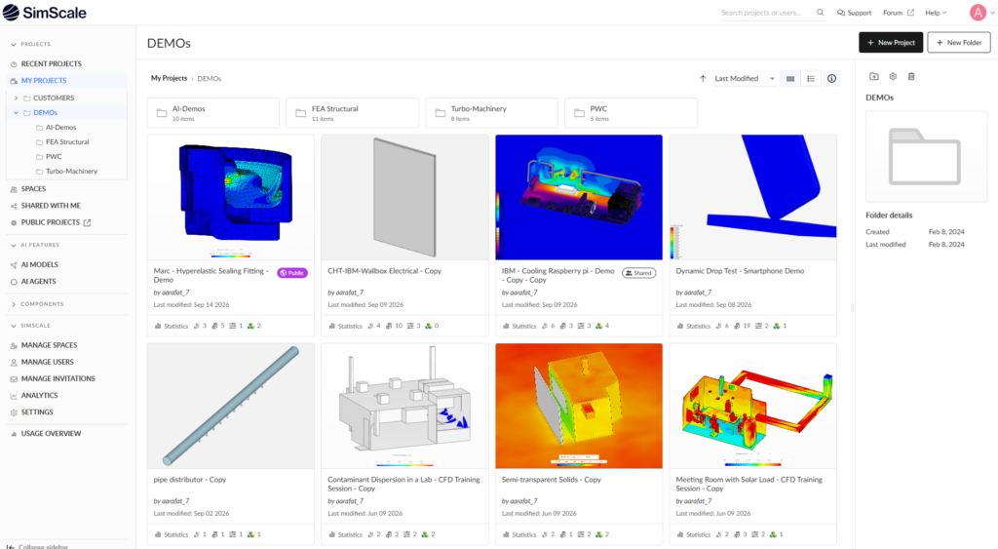
Task: Open the Last Modified sort dropdown
Action: (745, 78)
